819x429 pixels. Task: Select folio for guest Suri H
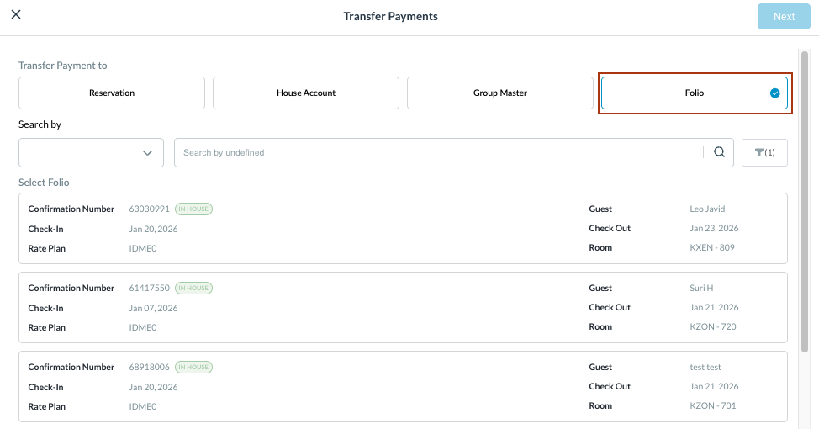(403, 308)
